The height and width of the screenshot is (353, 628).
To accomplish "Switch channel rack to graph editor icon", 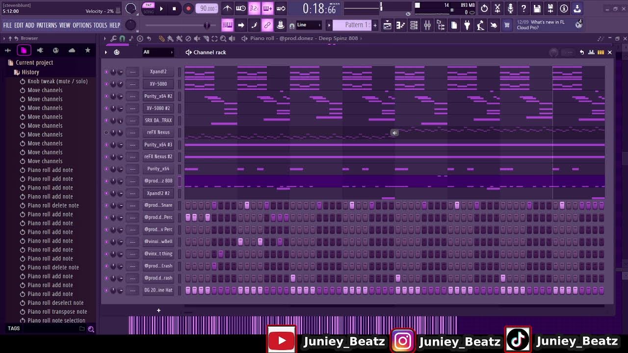I will (x=591, y=52).
